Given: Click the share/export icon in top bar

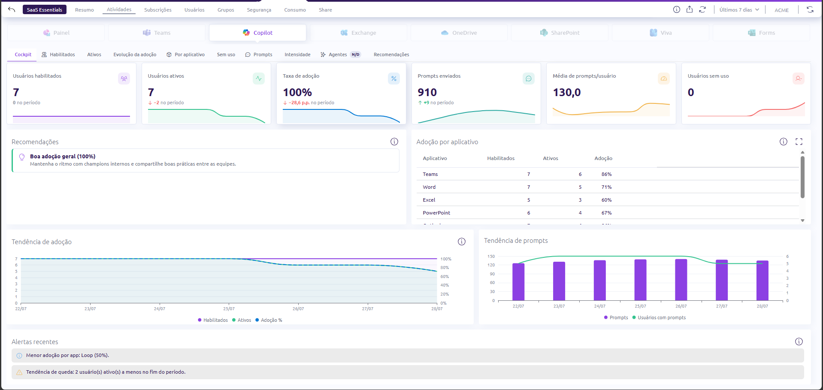Looking at the screenshot, I should pos(690,9).
